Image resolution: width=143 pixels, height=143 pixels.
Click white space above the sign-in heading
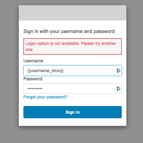pyautogui.click(x=73, y=24)
